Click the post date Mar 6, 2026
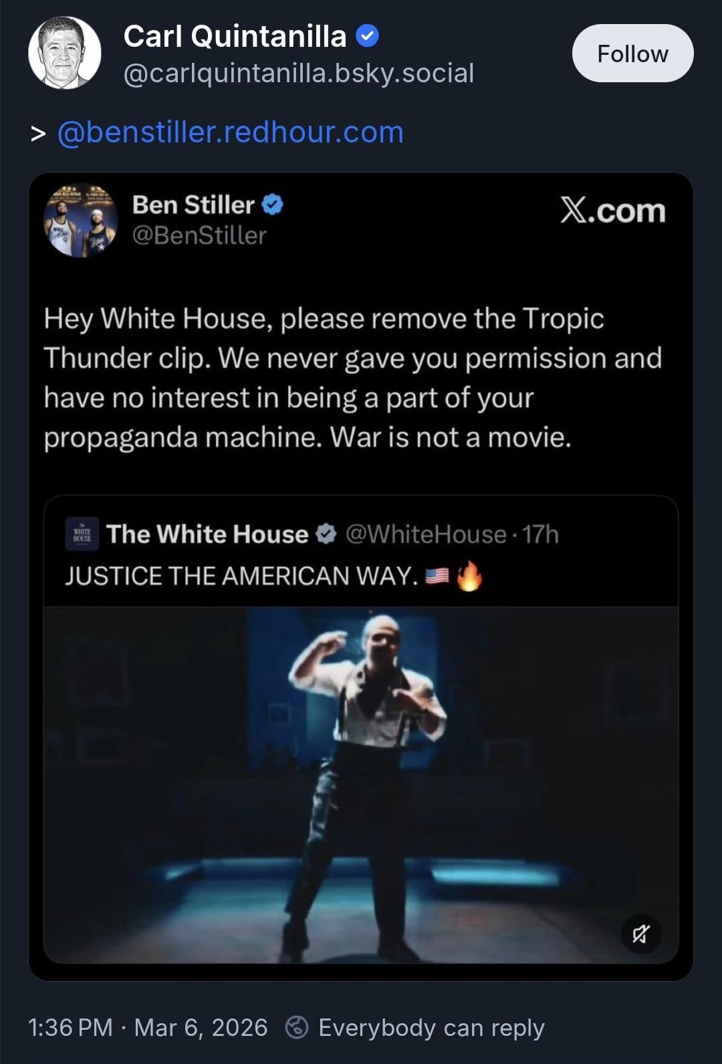The width and height of the screenshot is (722, 1064). pos(201,1027)
